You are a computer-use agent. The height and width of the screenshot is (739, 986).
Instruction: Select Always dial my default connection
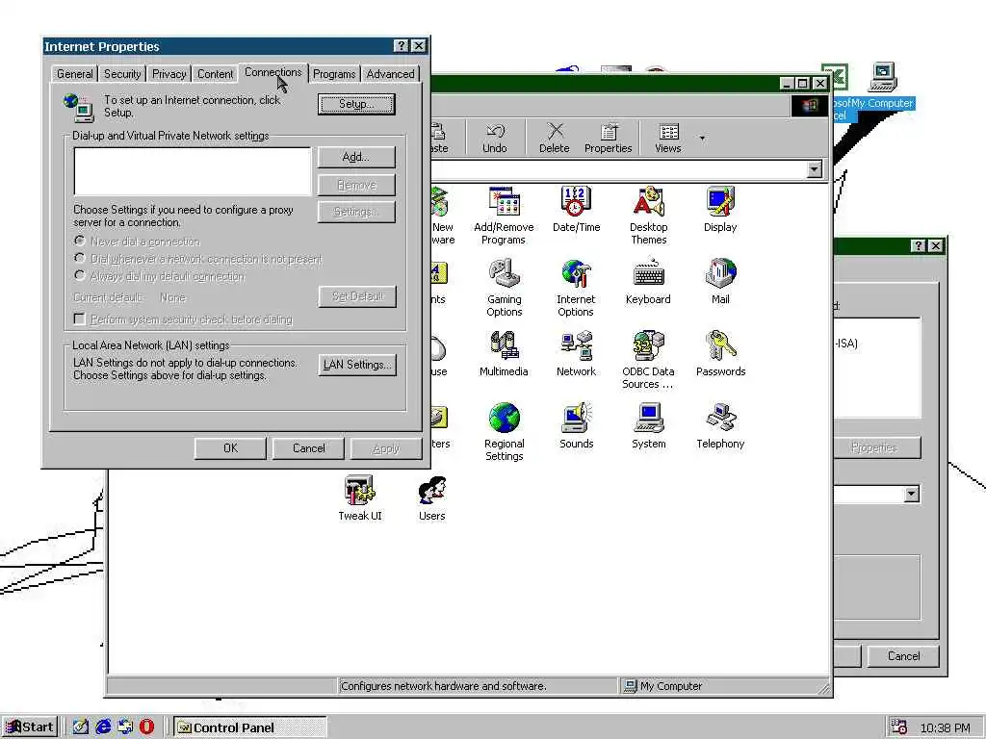pos(80,275)
